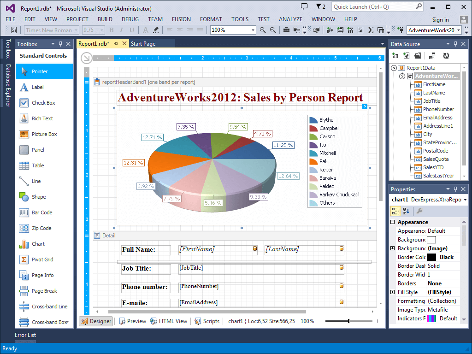This screenshot has width=472, height=354.
Task: Expand the Background (Image) property
Action: click(x=393, y=248)
